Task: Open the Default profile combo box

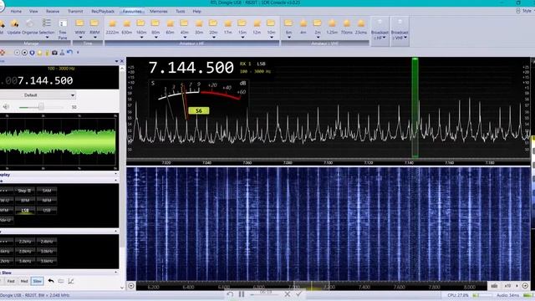Action: [x=38, y=95]
